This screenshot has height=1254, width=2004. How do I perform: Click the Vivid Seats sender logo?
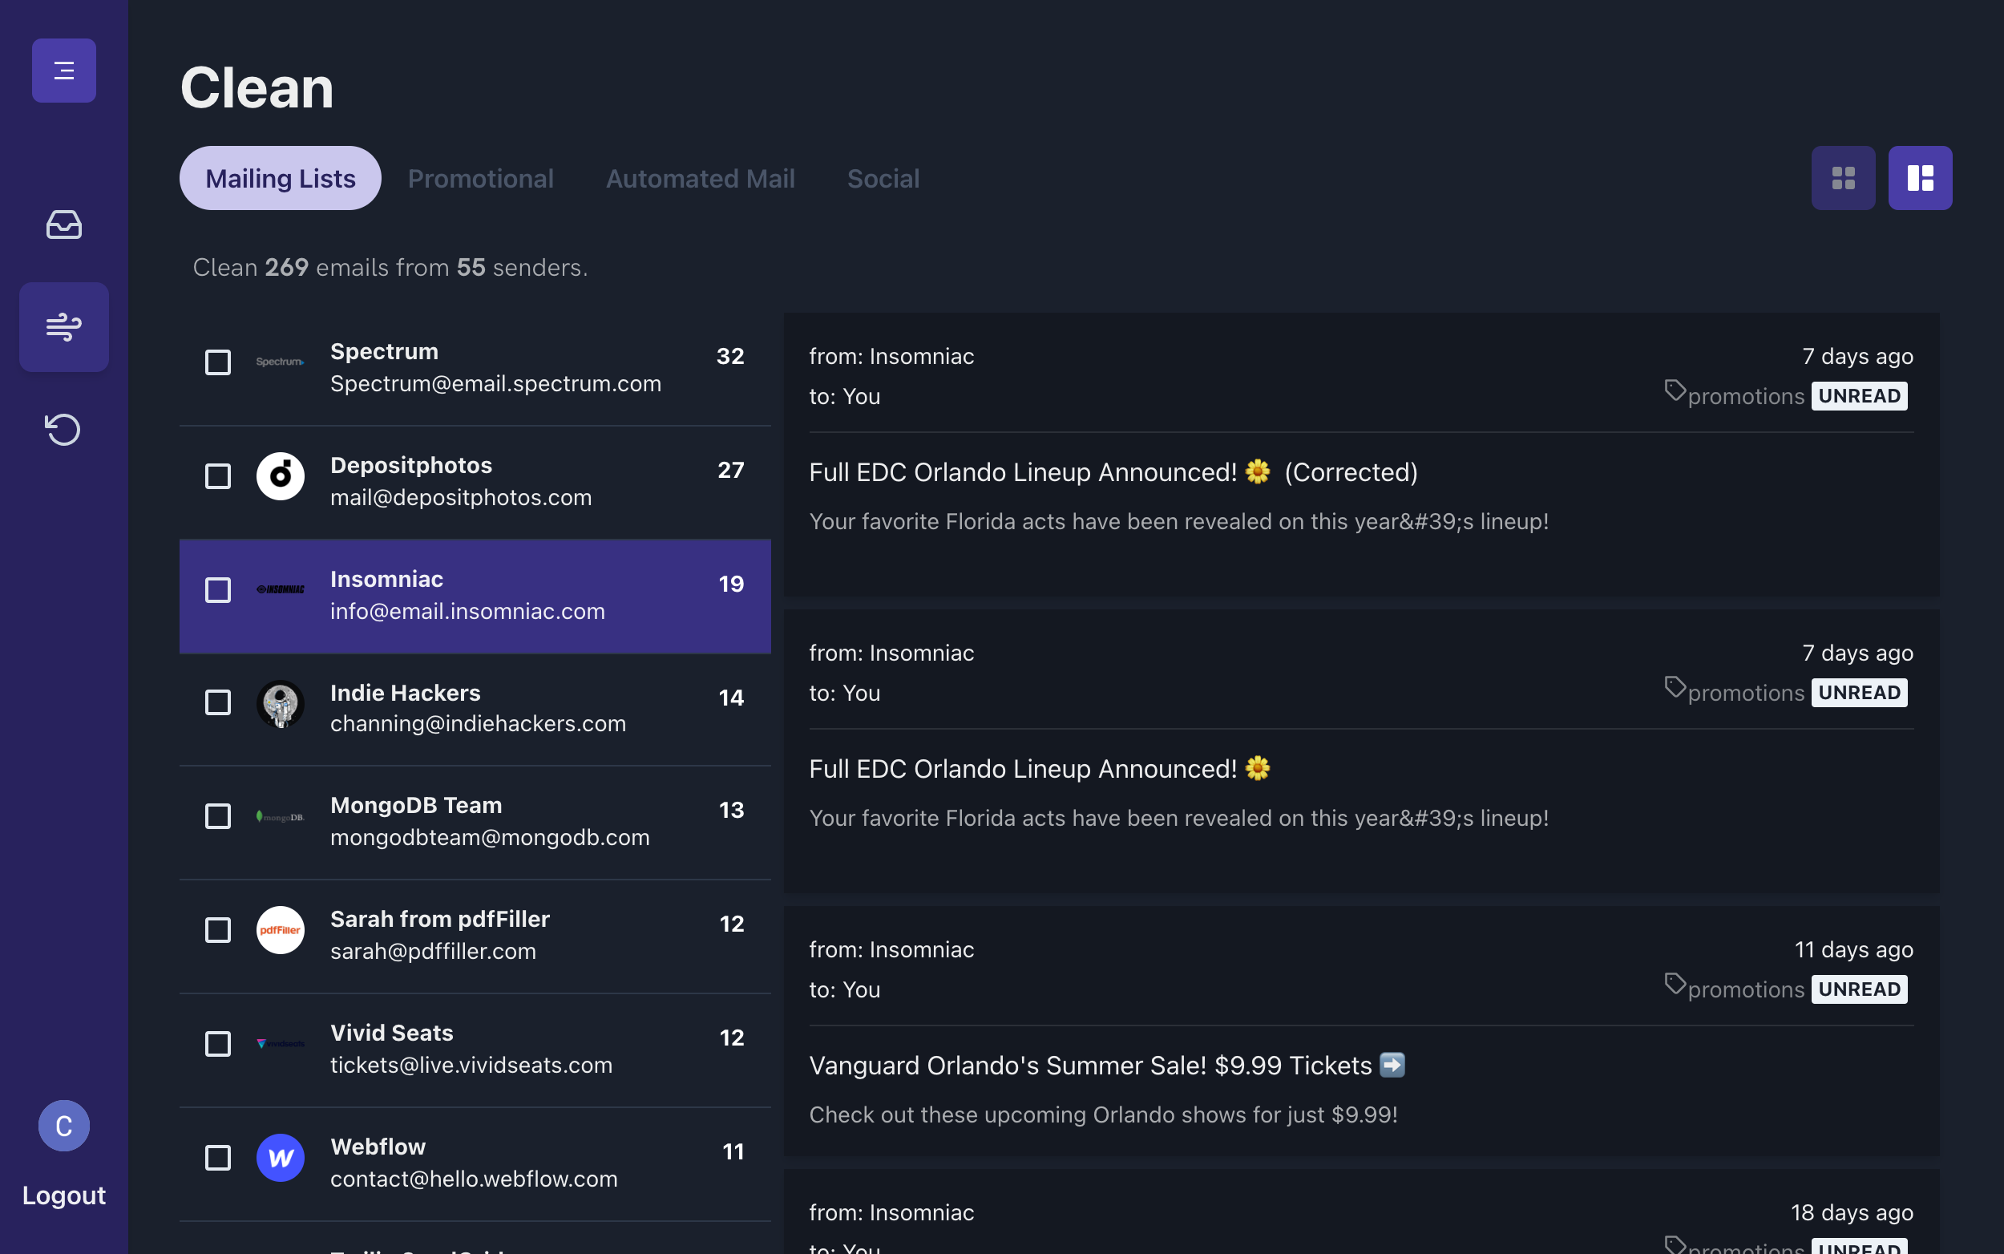pos(281,1043)
